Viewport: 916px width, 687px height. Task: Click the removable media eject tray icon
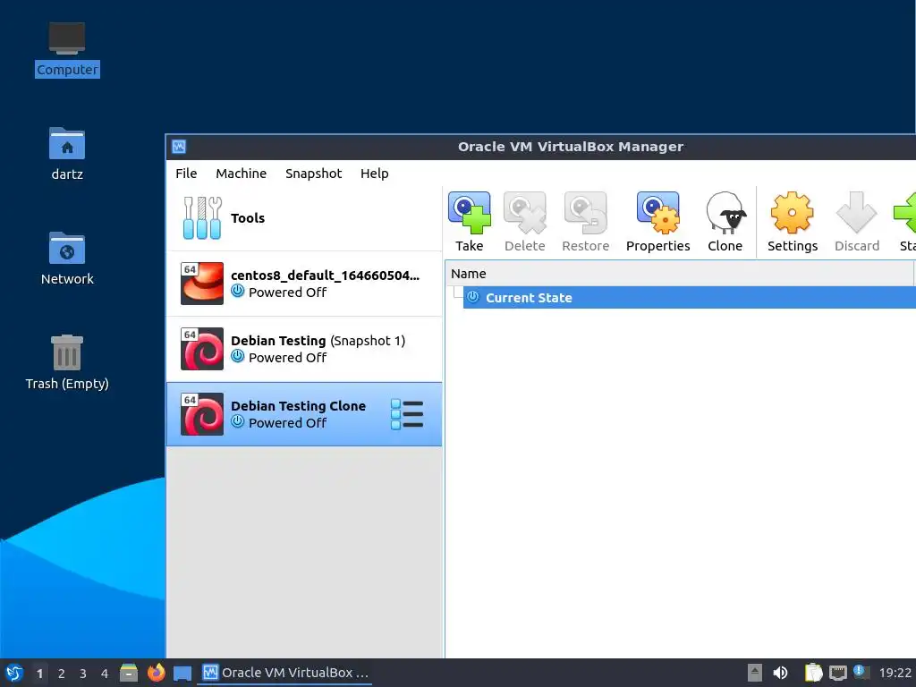755,673
